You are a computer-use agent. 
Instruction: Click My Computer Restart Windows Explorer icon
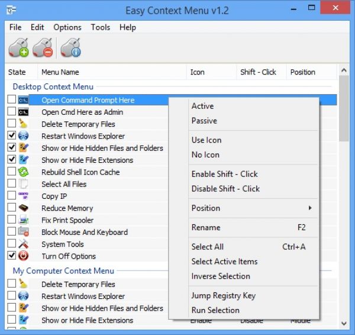(x=23, y=296)
